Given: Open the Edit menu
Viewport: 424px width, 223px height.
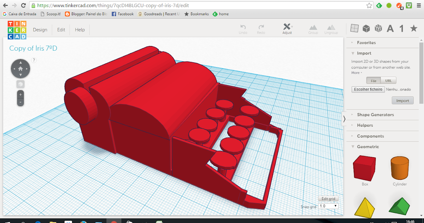Looking at the screenshot, I should pyautogui.click(x=61, y=30).
